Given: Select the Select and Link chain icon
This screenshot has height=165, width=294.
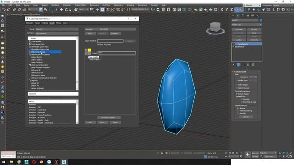Looking at the screenshot, I should click(14, 10).
